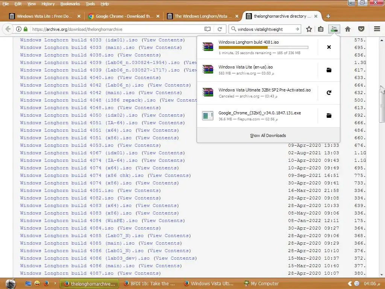Open the Bookmarks menu
Image resolution: width=385 pixels, height=289 pixels.
click(70, 4)
